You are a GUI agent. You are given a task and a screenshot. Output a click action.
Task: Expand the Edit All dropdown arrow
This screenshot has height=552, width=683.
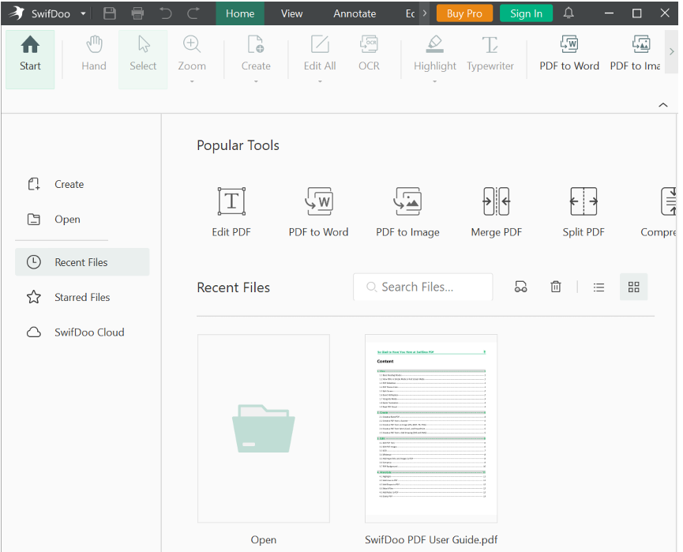[320, 81]
